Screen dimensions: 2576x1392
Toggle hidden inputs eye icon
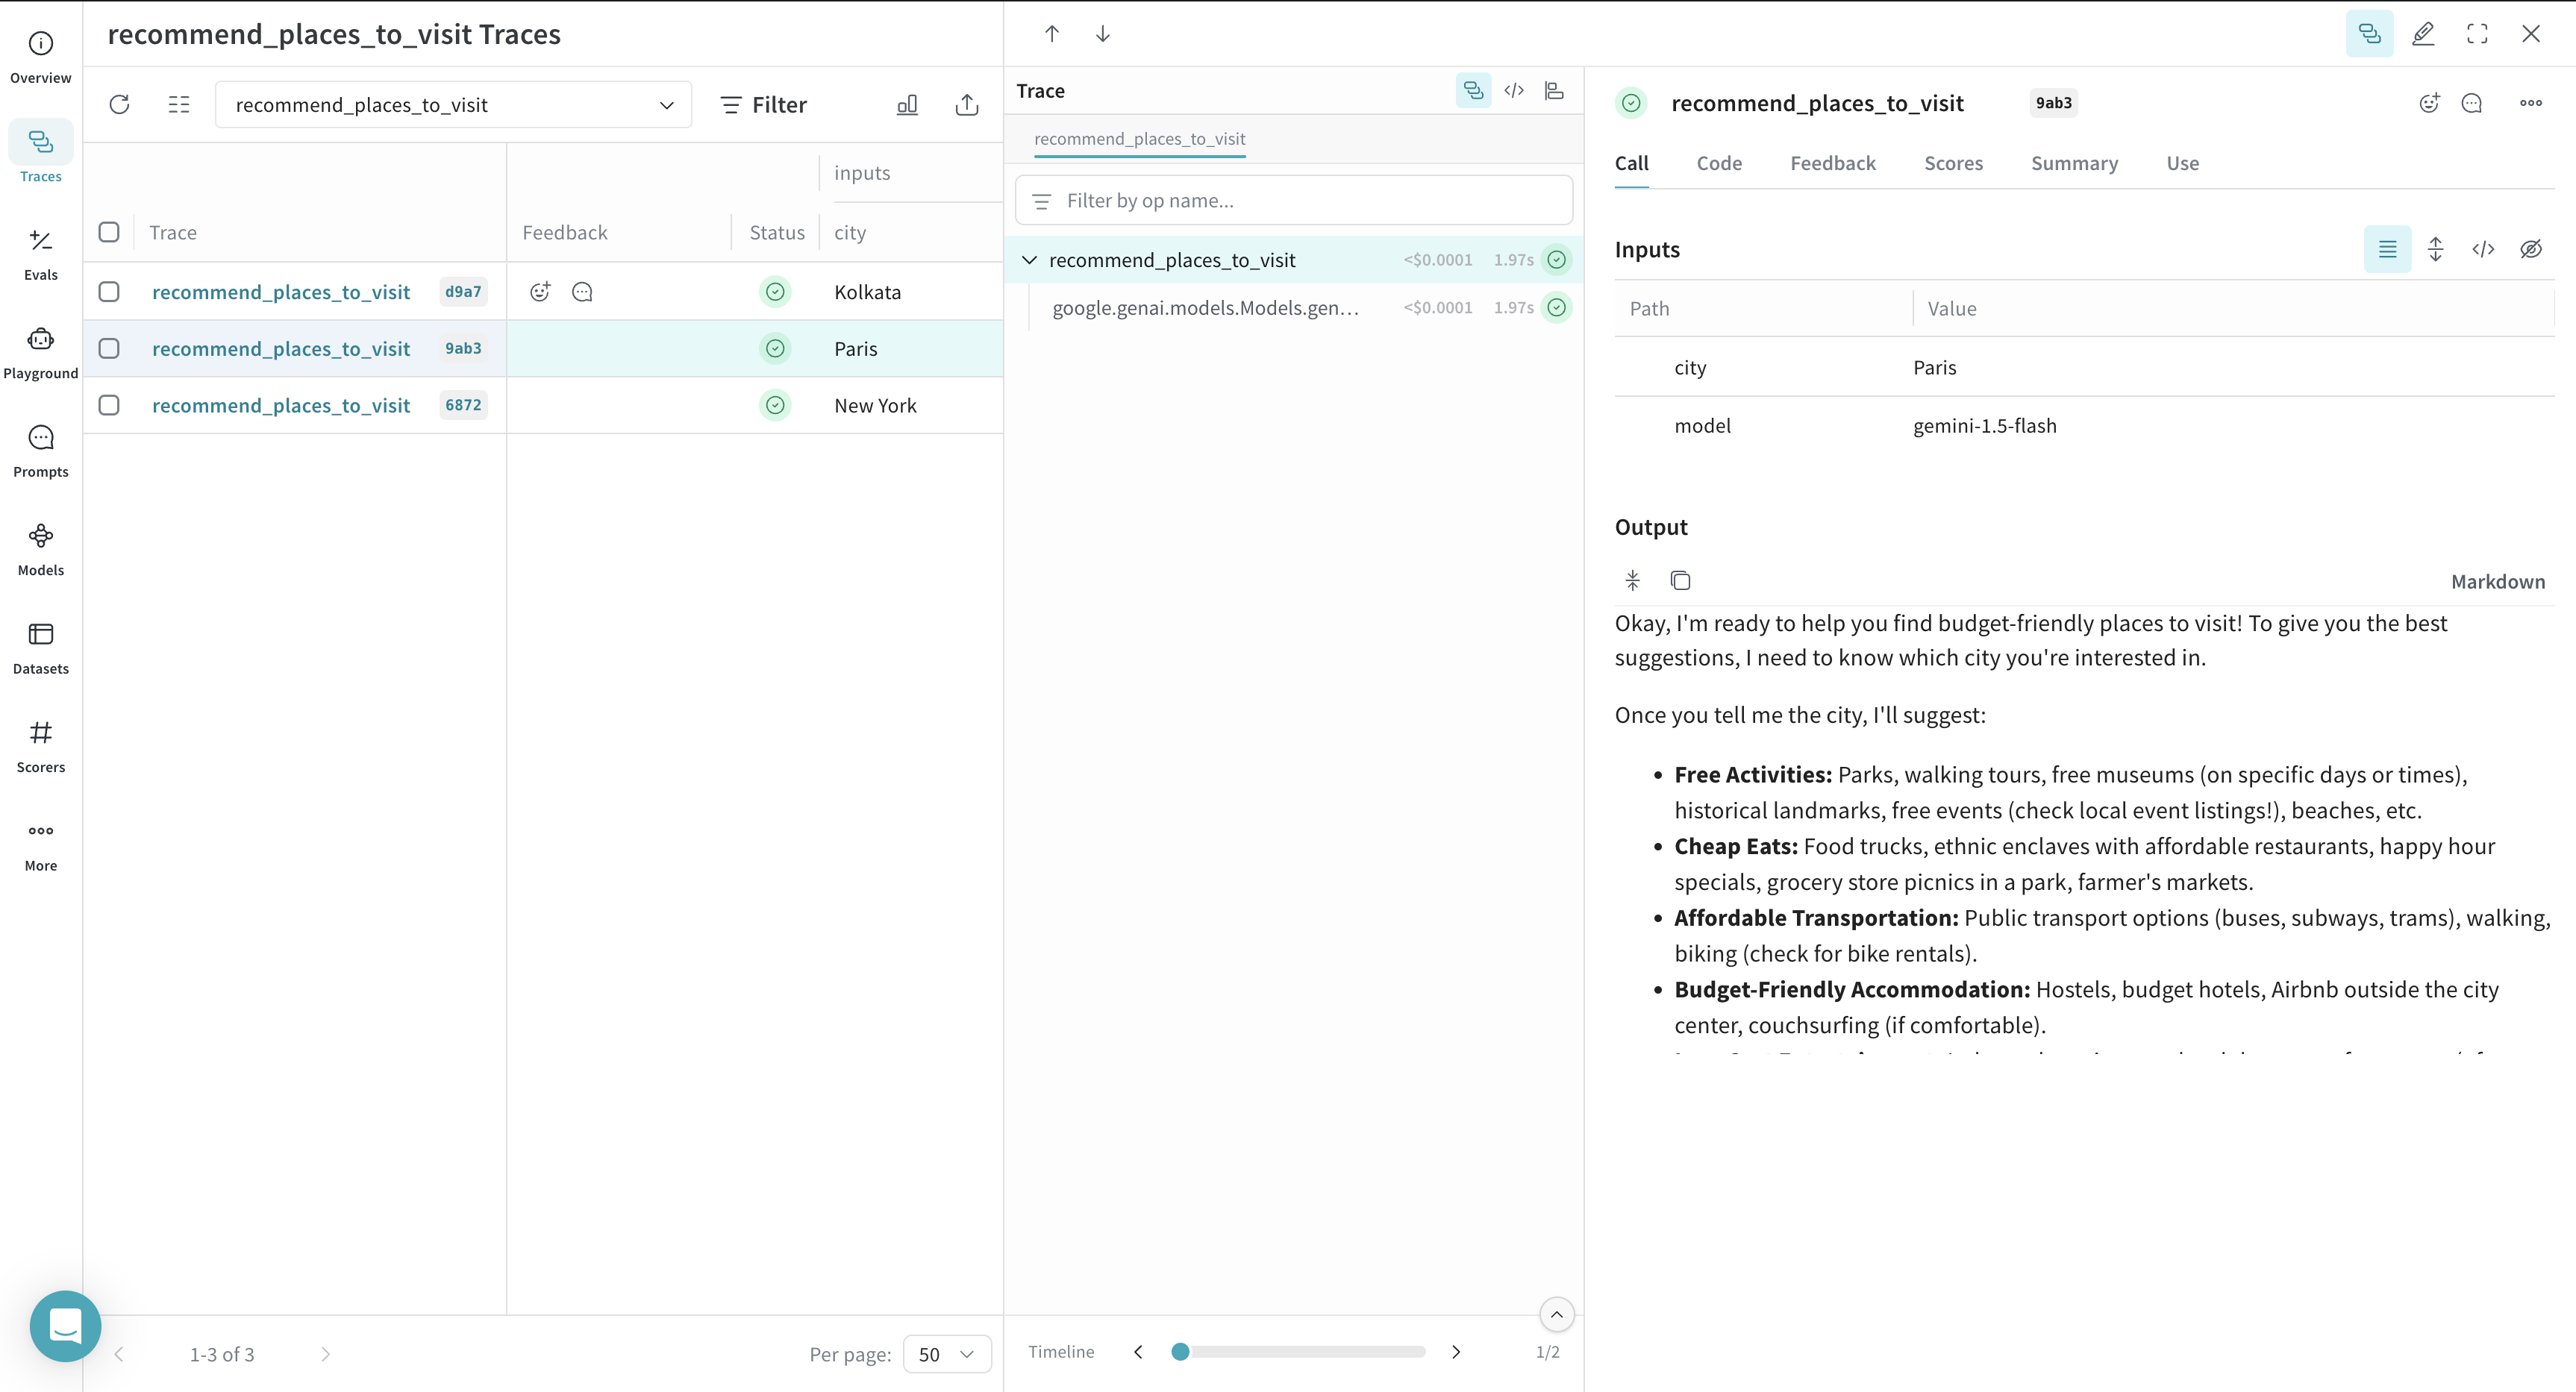2530,249
